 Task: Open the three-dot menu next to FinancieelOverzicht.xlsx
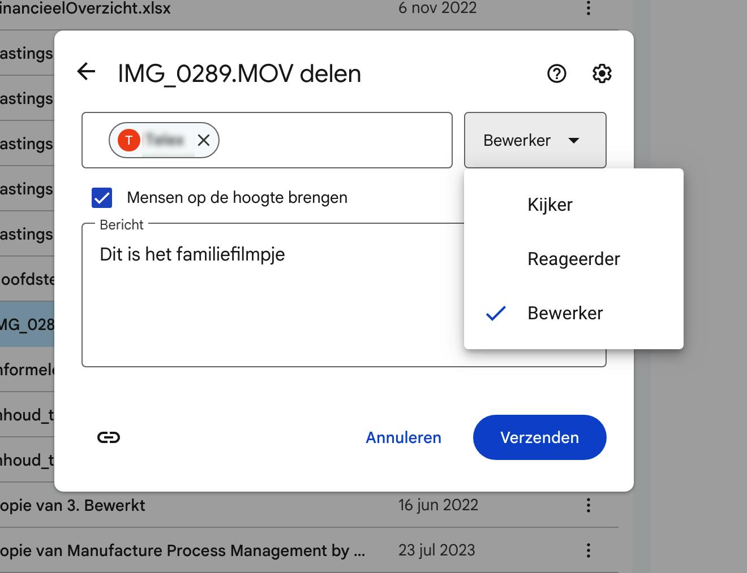pos(587,8)
